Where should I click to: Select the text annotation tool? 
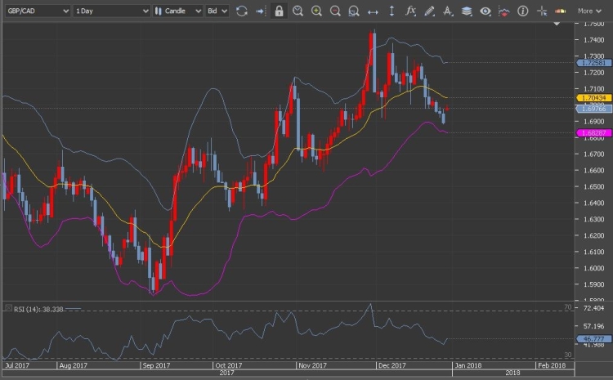coord(448,11)
